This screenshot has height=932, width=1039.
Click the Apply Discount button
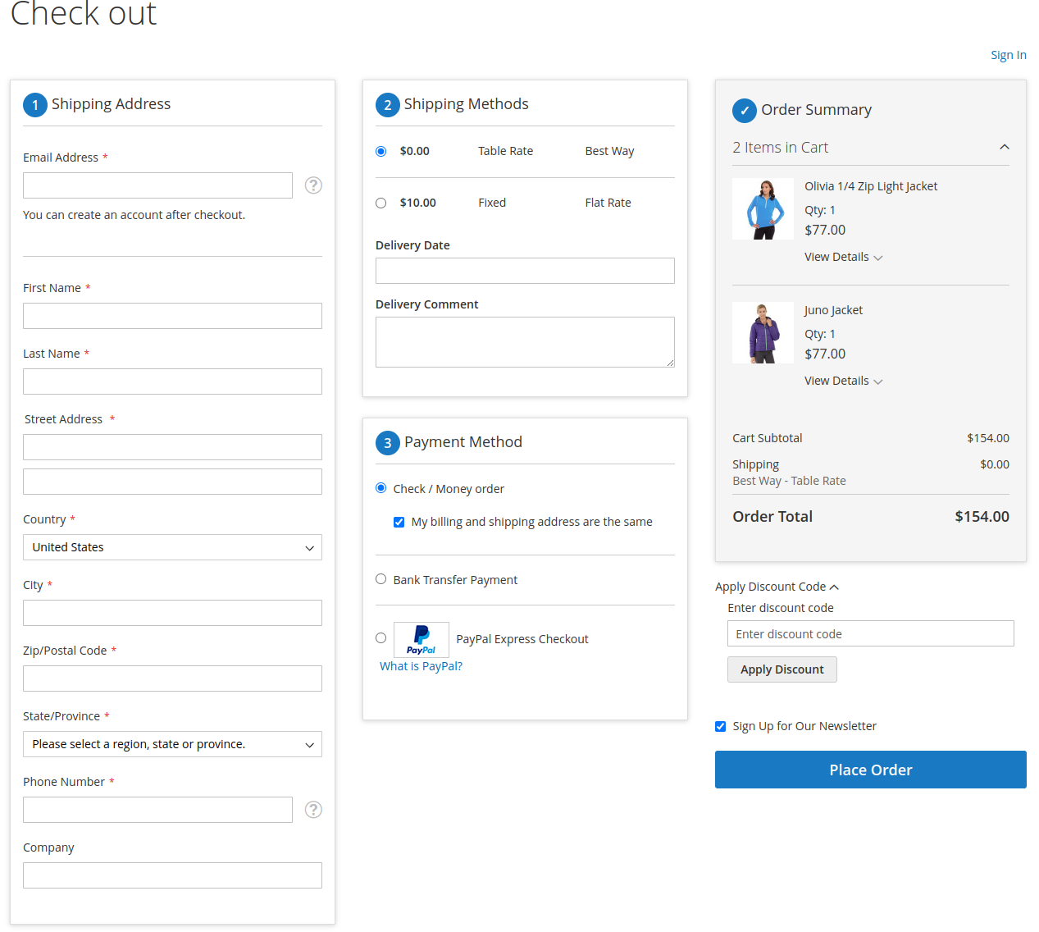click(x=782, y=669)
